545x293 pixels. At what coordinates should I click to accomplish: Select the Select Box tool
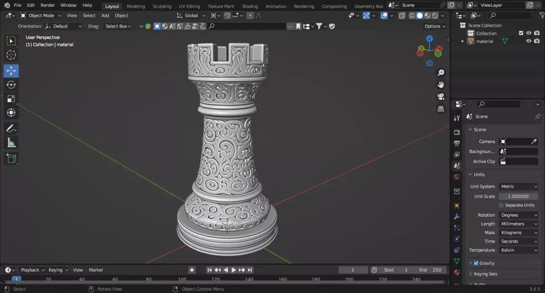click(11, 41)
